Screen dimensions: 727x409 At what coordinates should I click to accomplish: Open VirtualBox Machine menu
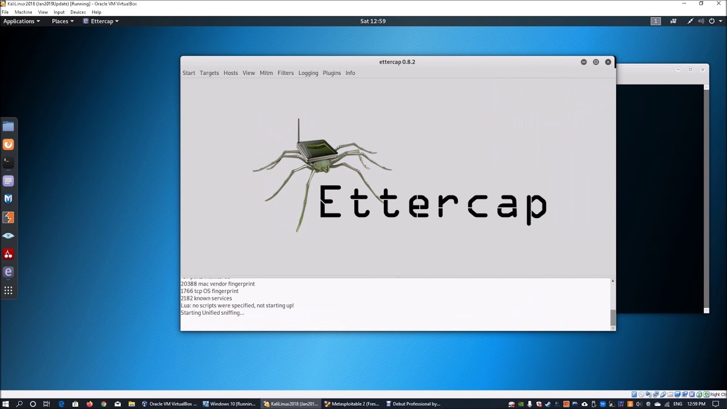pos(23,12)
